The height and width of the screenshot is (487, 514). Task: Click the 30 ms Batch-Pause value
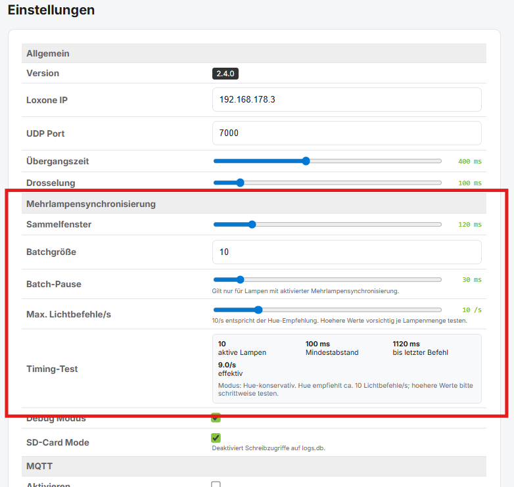coord(472,279)
